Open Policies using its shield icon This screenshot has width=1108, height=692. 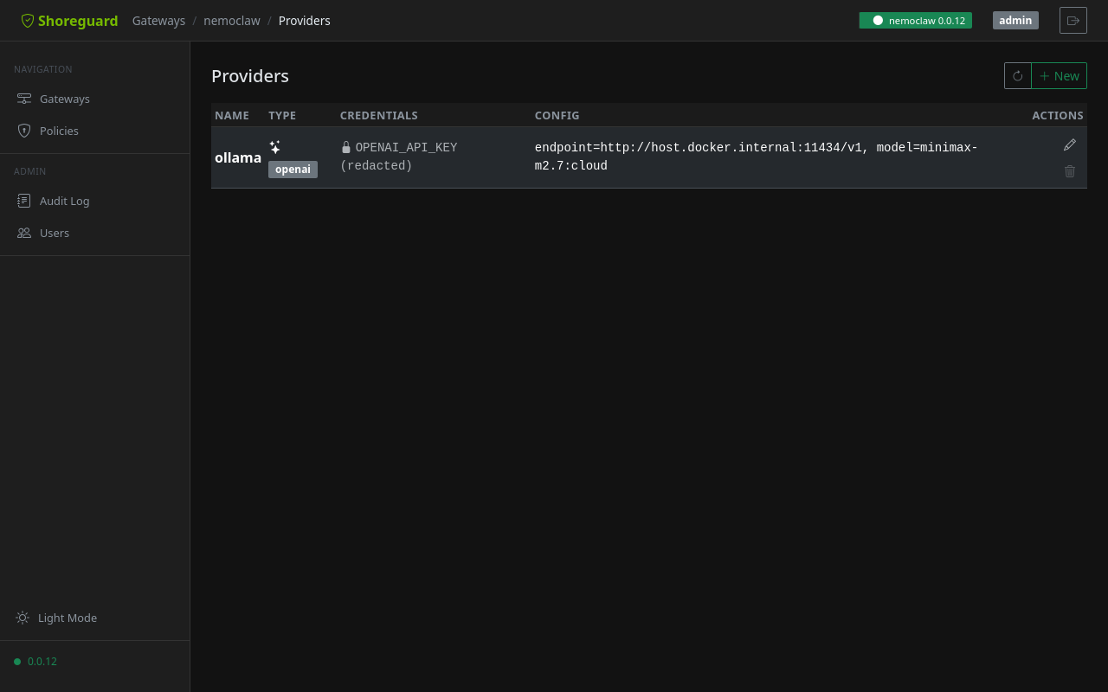tap(23, 131)
